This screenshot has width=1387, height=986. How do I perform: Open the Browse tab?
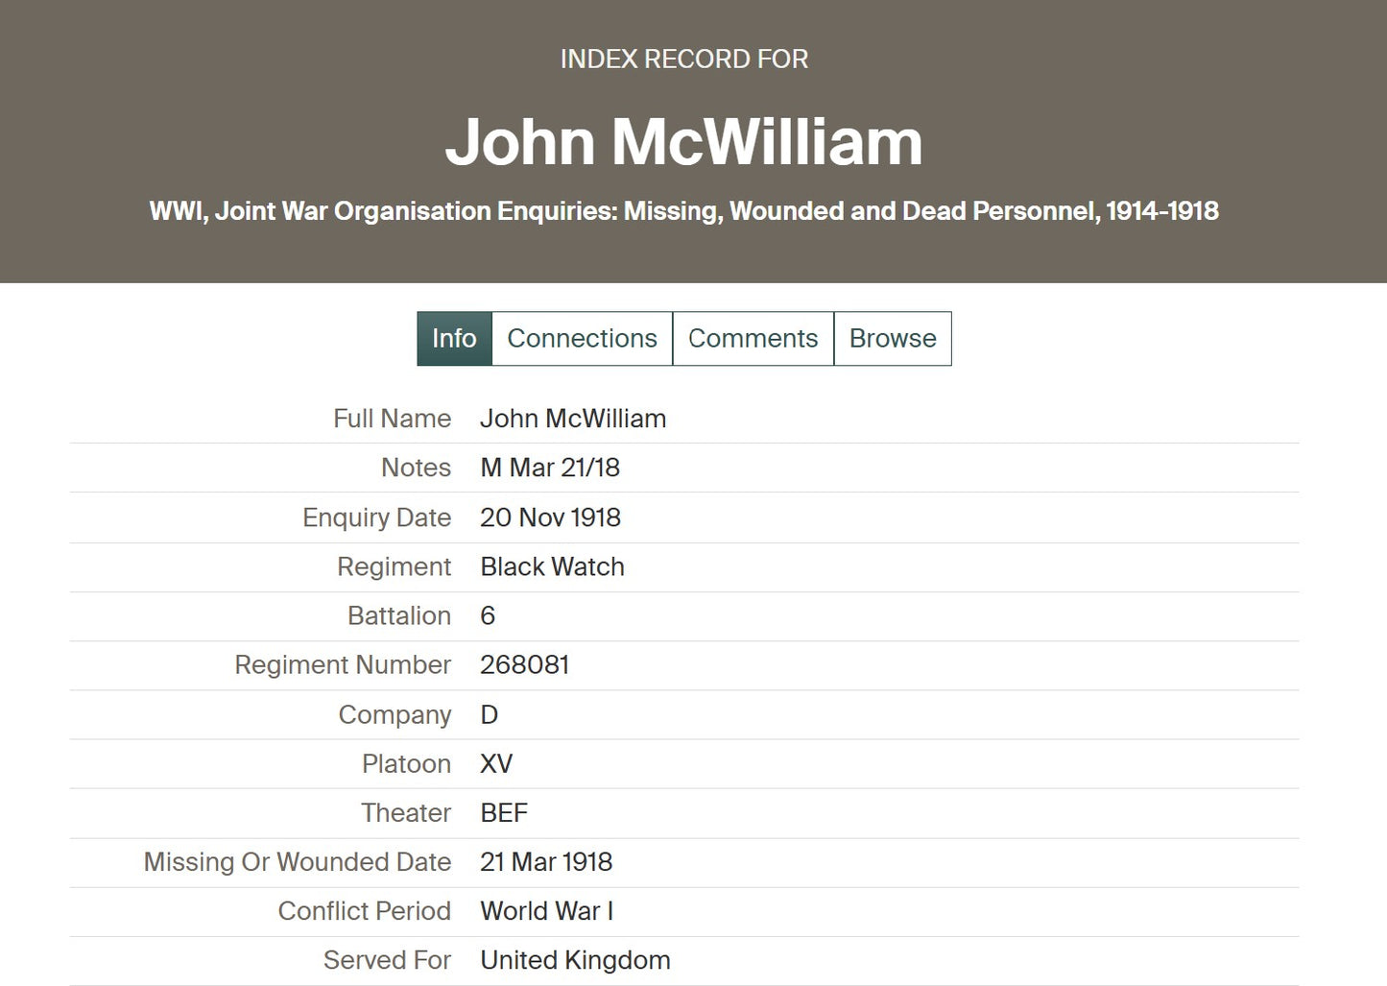pyautogui.click(x=892, y=339)
